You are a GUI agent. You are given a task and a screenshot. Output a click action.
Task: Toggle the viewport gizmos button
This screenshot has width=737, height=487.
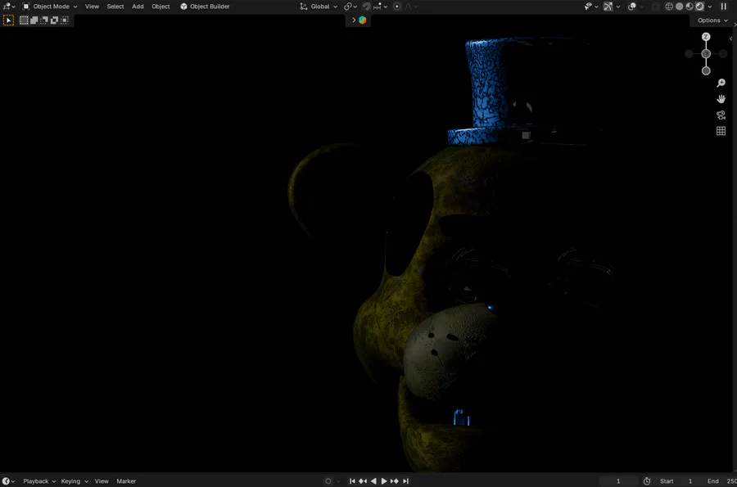coord(608,6)
